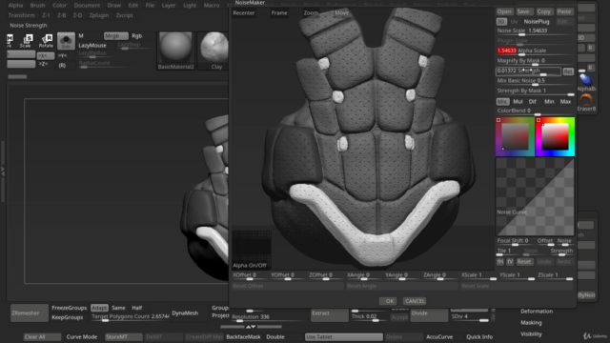Click OK in NoiseMaker dialog
The image size is (610, 343).
(x=389, y=301)
